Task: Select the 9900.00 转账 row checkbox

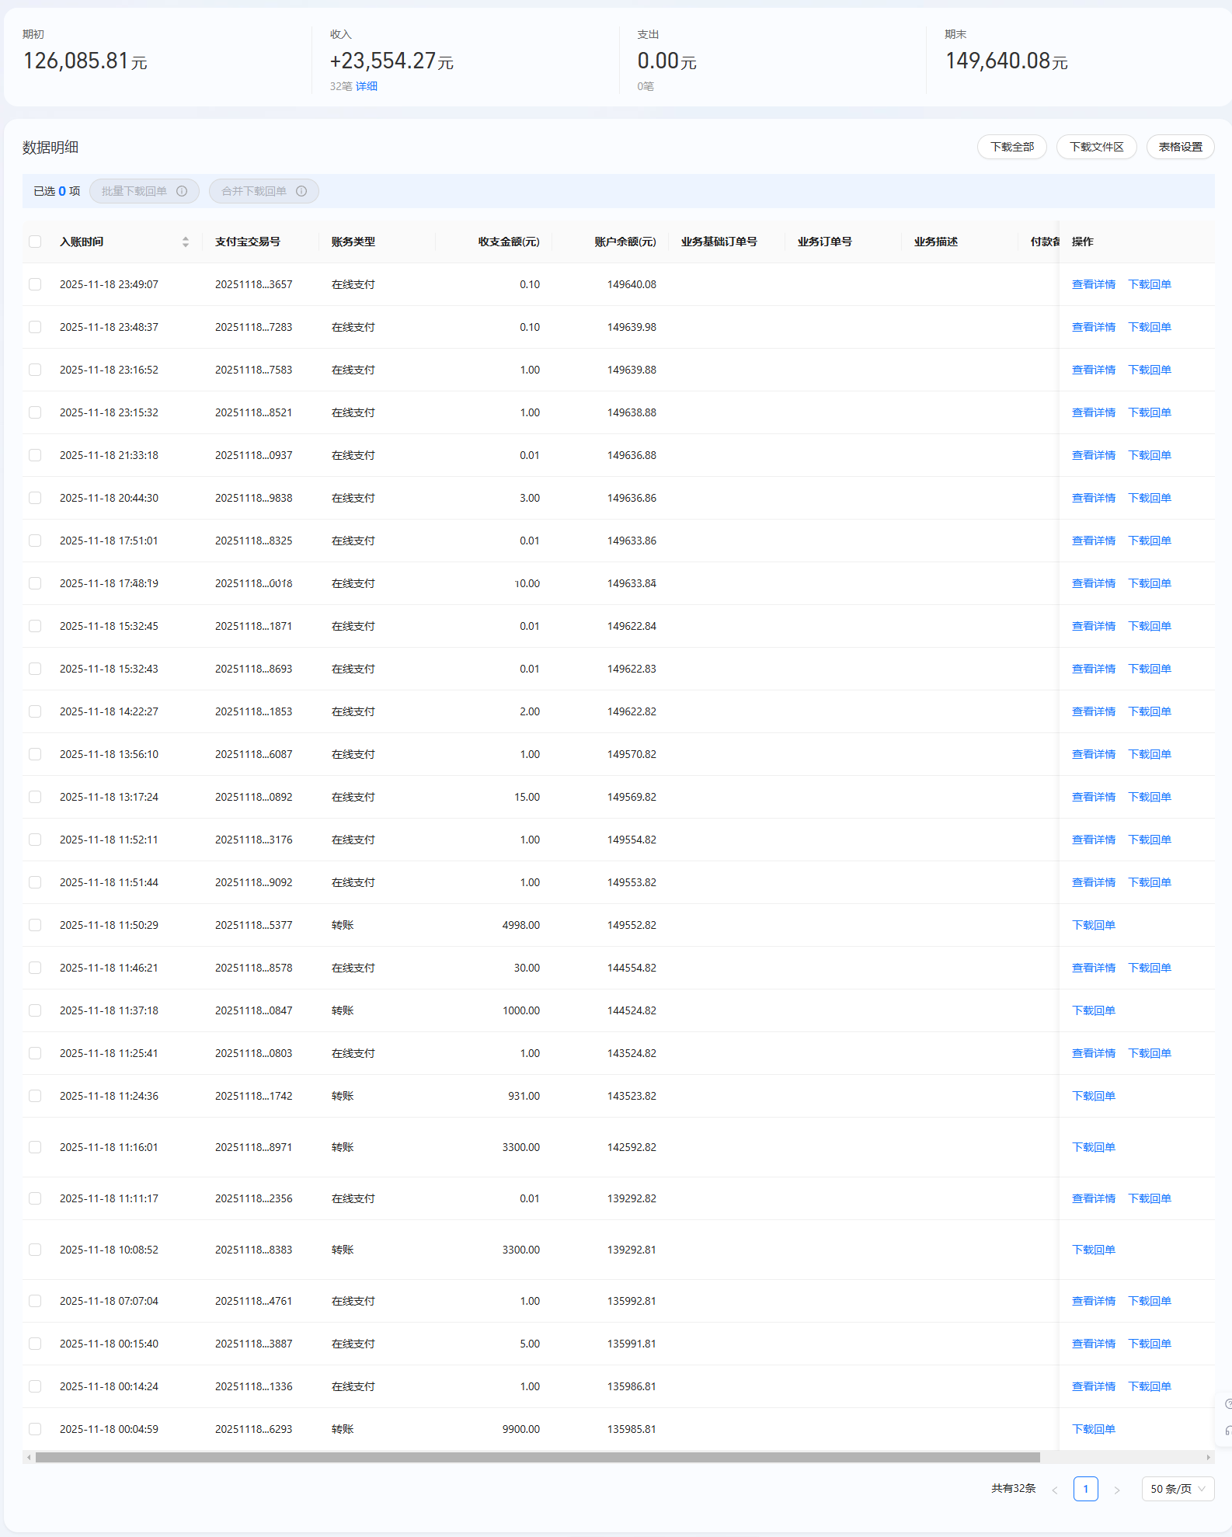Action: pyautogui.click(x=35, y=1429)
